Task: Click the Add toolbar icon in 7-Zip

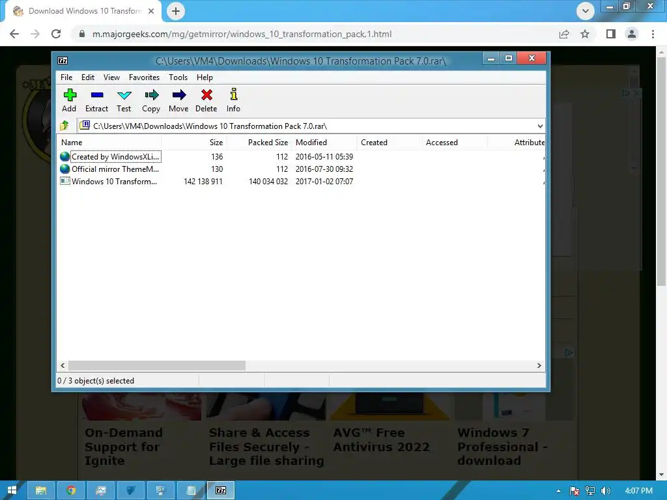Action: pyautogui.click(x=69, y=100)
